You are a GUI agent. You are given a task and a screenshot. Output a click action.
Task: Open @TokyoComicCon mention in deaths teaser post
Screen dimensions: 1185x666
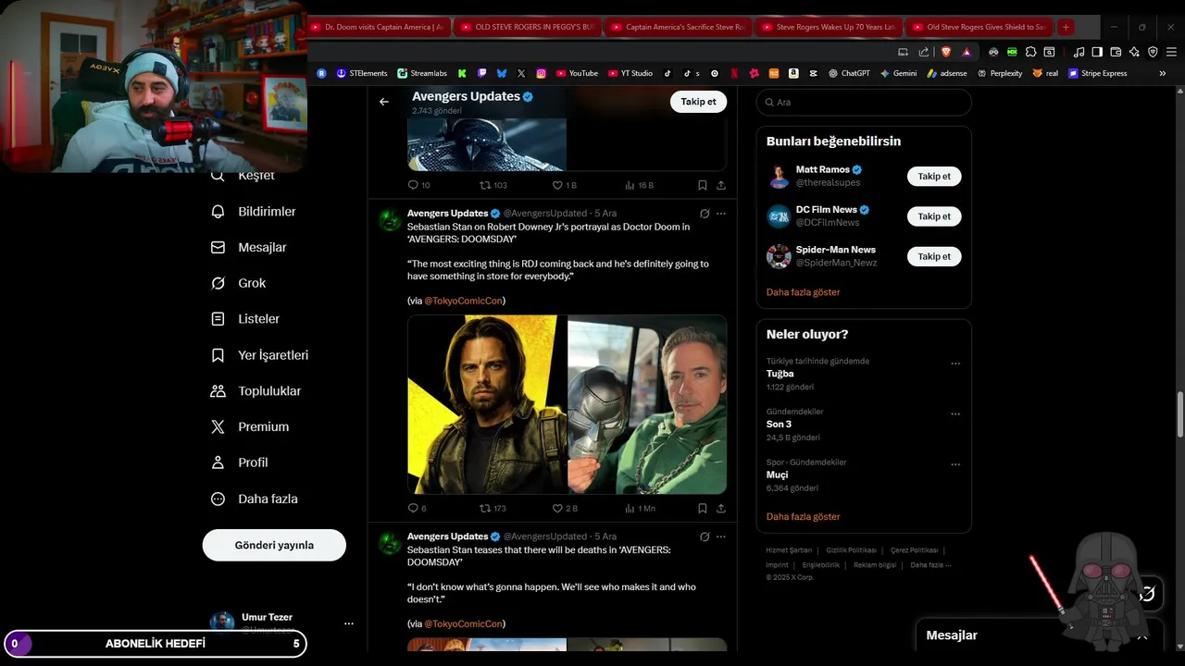pyautogui.click(x=463, y=623)
